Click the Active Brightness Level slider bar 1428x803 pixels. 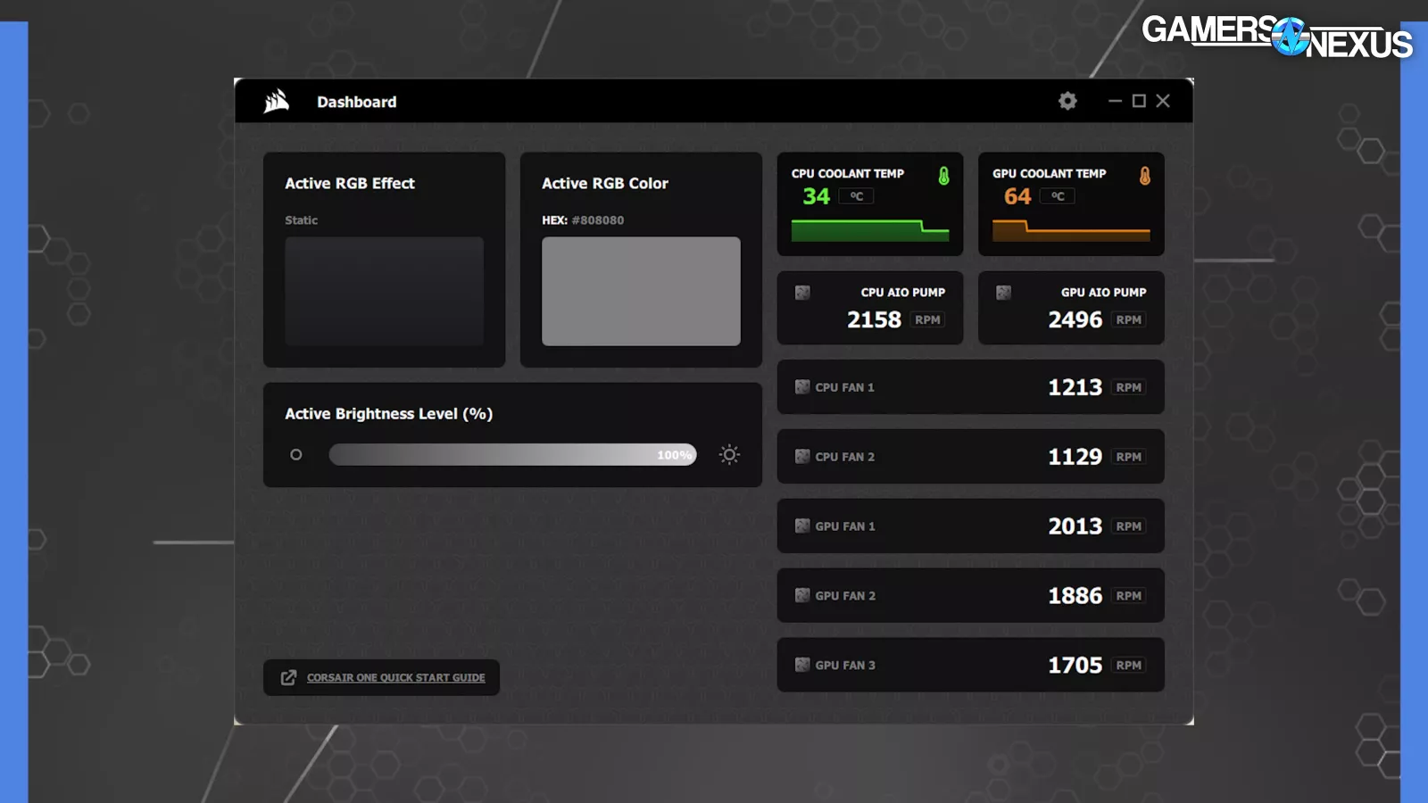point(512,455)
